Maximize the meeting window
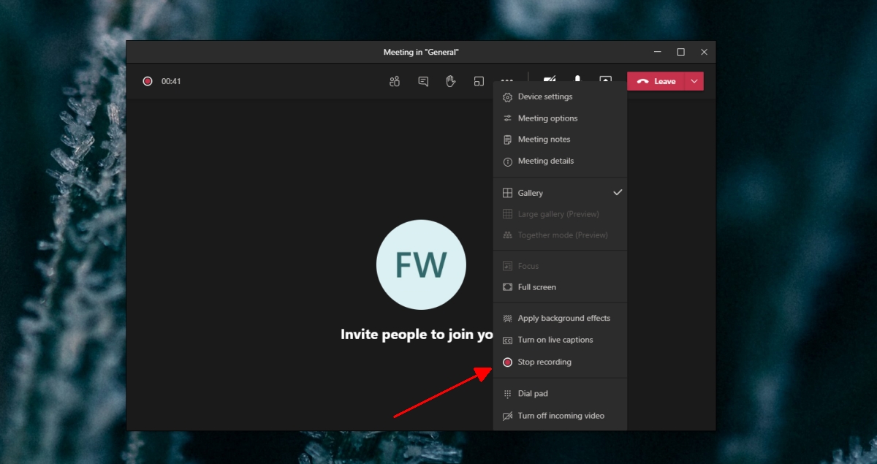 point(680,52)
